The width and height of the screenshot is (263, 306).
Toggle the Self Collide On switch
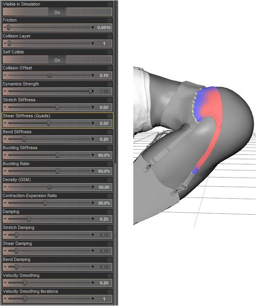[x=57, y=60]
